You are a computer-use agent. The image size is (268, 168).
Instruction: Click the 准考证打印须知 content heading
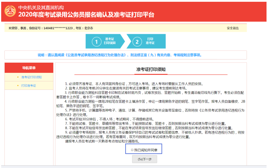click(x=151, y=69)
